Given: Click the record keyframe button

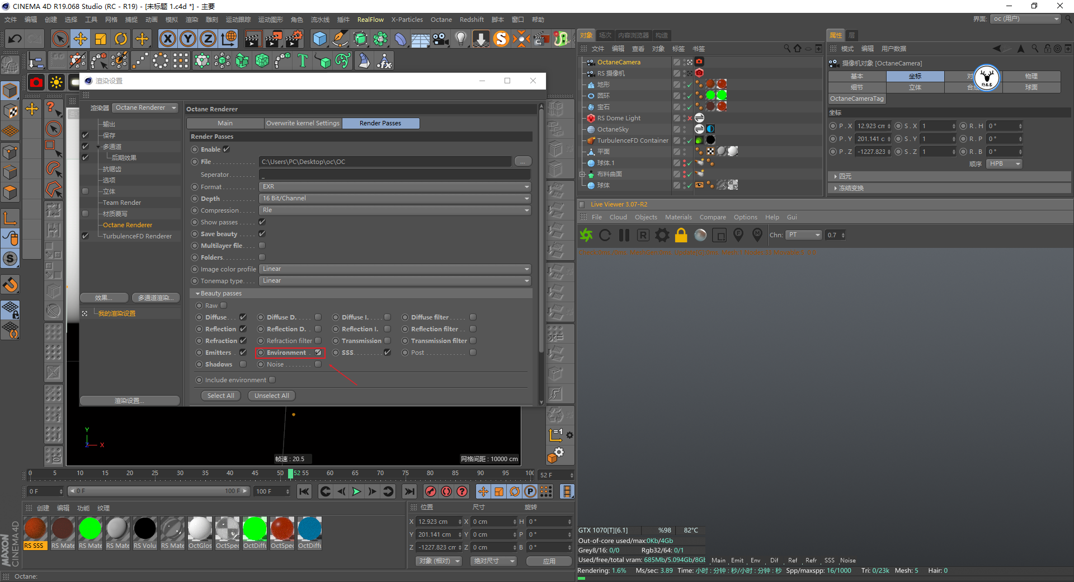Looking at the screenshot, I should tap(430, 491).
